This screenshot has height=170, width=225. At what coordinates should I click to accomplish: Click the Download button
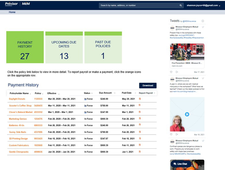pyautogui.click(x=148, y=86)
